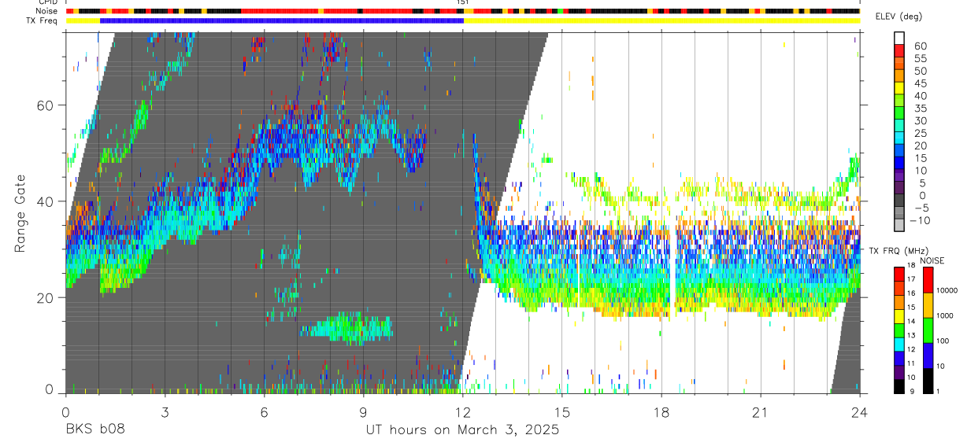
Task: Click the 21 tick label on the UT hours axis
Action: tap(761, 412)
